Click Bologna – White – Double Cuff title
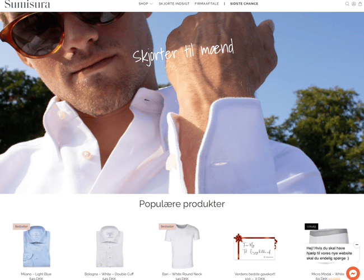The height and width of the screenshot is (280, 364). [109, 274]
